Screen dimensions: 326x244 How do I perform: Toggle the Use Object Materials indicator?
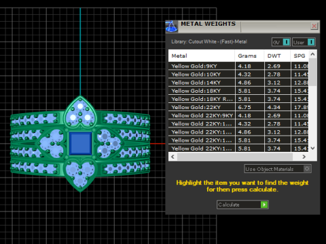(x=307, y=169)
